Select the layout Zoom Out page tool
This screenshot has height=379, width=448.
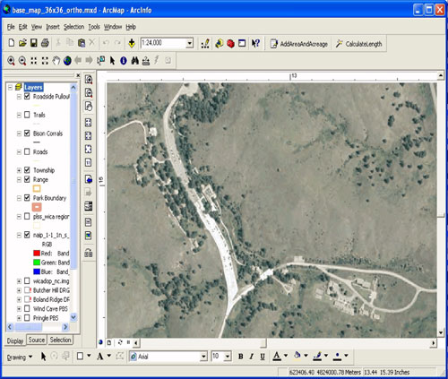pyautogui.click(x=89, y=93)
